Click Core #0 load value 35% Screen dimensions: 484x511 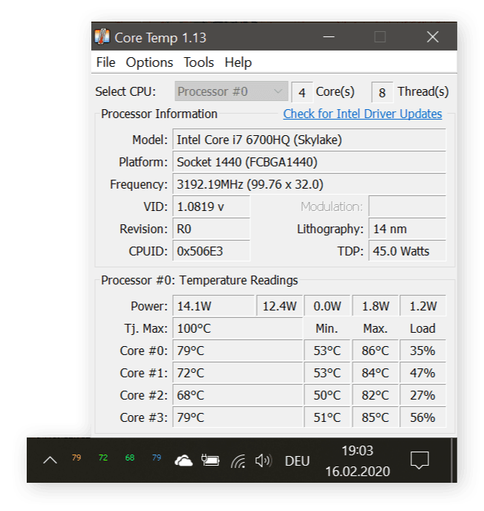tap(423, 351)
